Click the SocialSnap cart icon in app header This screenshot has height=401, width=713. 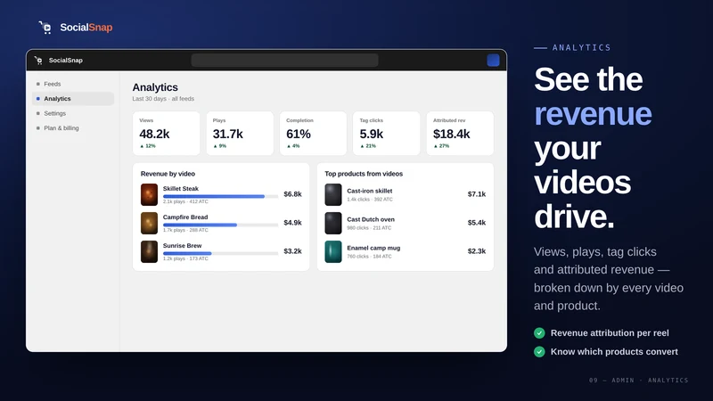[38, 60]
